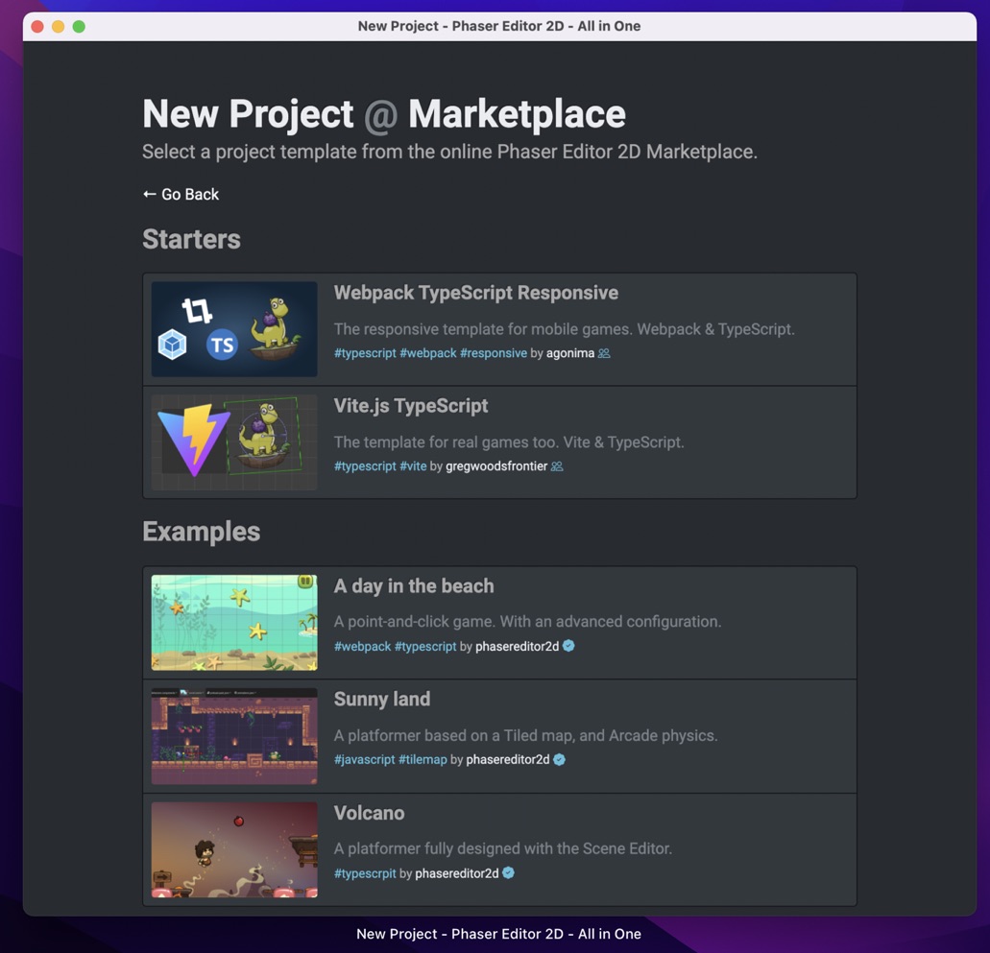Open the A day in the beach thumbnail

pyautogui.click(x=234, y=622)
